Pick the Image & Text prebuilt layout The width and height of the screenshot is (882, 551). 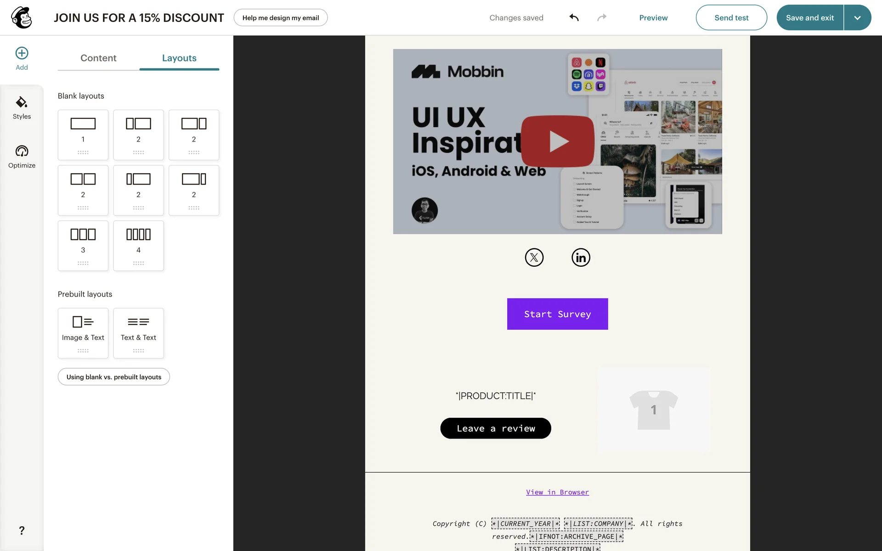click(x=83, y=333)
